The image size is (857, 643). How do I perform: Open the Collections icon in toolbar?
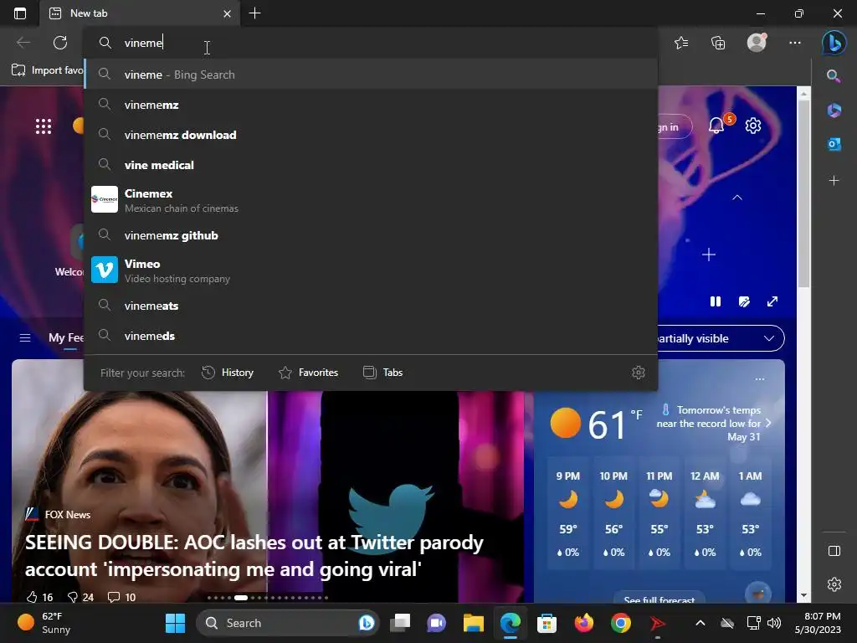[x=718, y=43]
